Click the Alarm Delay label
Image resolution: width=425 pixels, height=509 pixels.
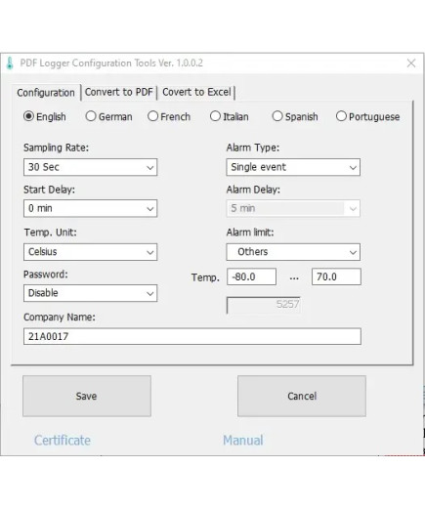(x=253, y=190)
